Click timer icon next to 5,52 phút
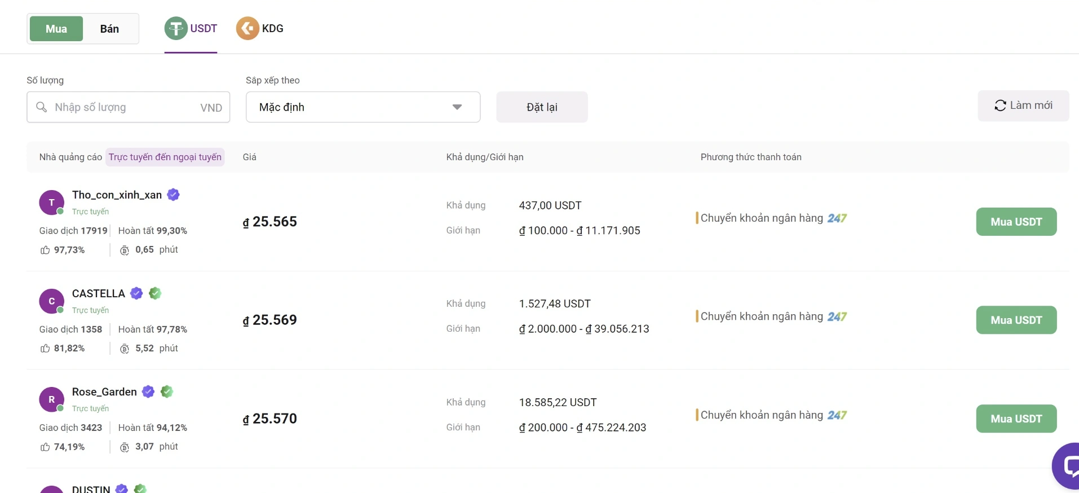 click(125, 349)
